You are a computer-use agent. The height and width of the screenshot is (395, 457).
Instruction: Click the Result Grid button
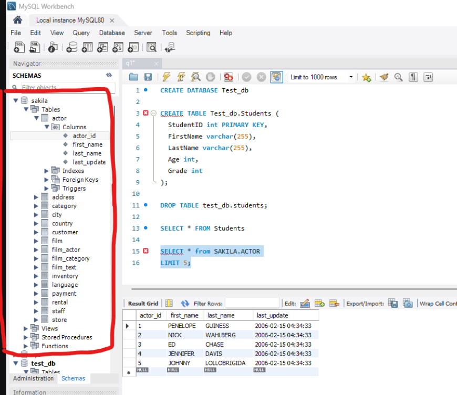point(143,304)
